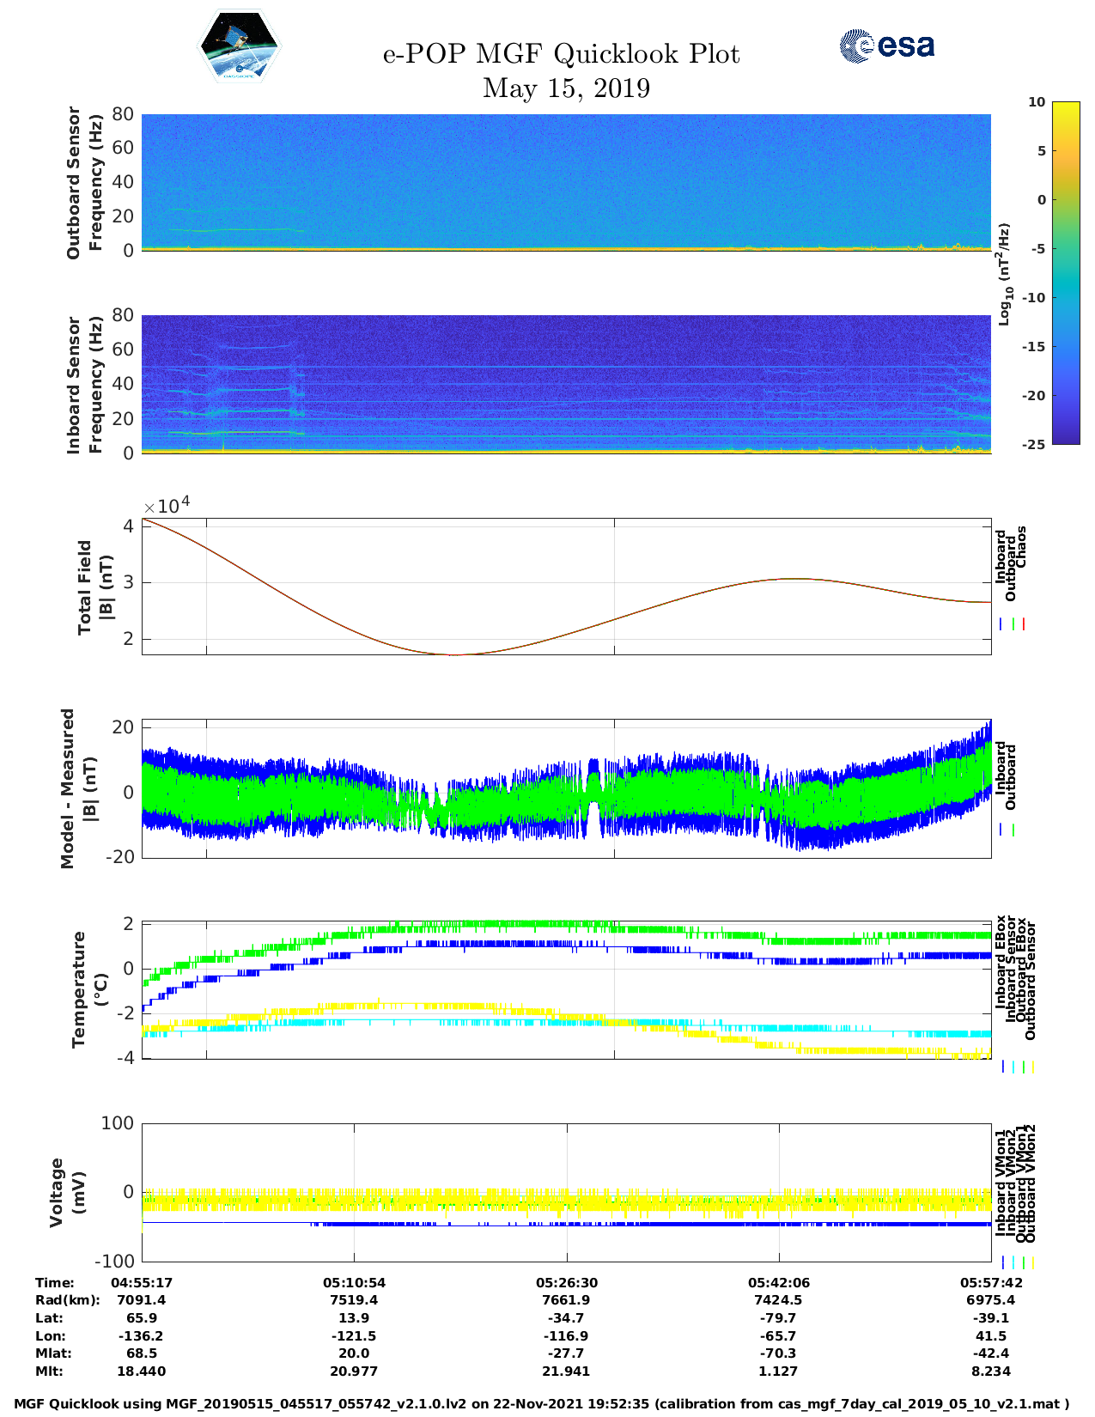Click the CASSIOPE satellite hexagon logo
1095x1417 pixels.
coord(239,46)
